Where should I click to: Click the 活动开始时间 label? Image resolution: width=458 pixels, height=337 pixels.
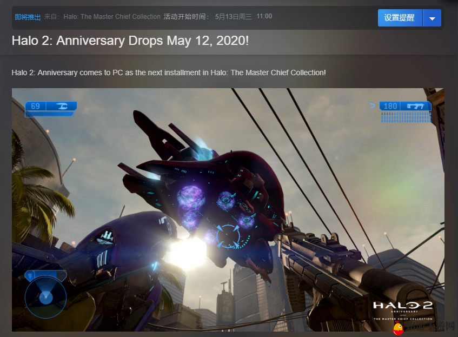[x=186, y=17]
